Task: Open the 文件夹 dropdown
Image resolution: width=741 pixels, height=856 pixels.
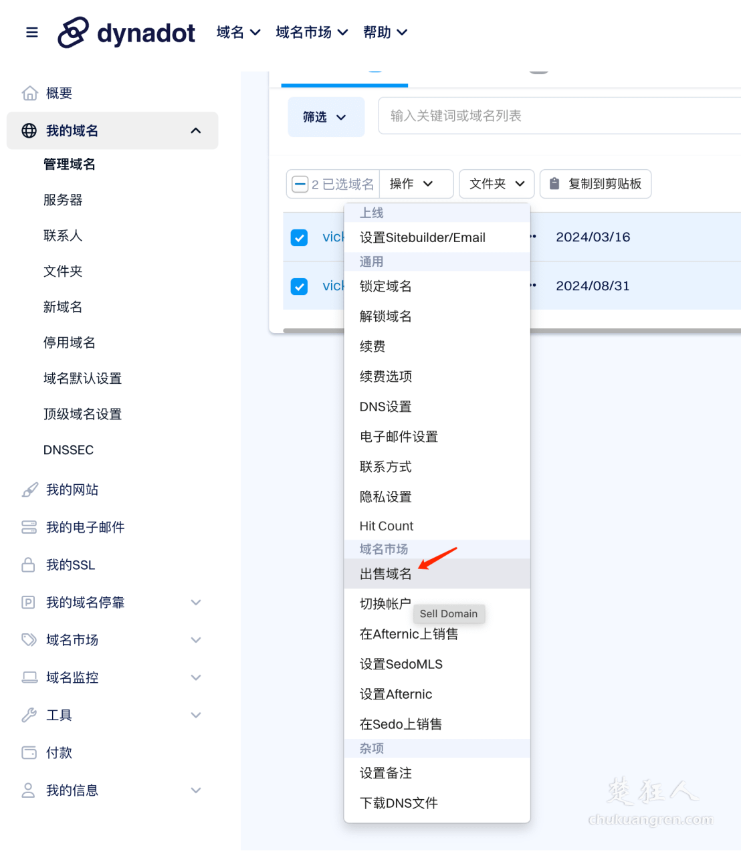Action: 496,183
